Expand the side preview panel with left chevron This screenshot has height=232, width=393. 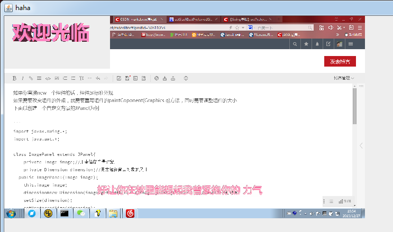(x=361, y=145)
